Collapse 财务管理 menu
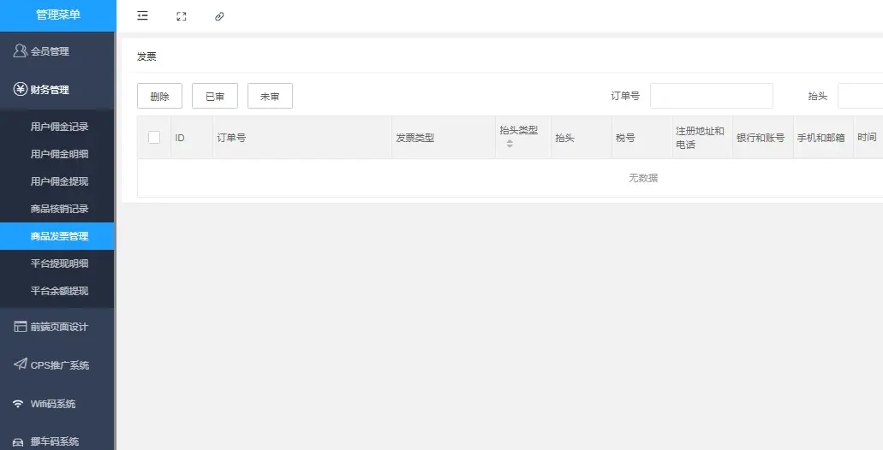The height and width of the screenshot is (450, 883). pos(57,90)
